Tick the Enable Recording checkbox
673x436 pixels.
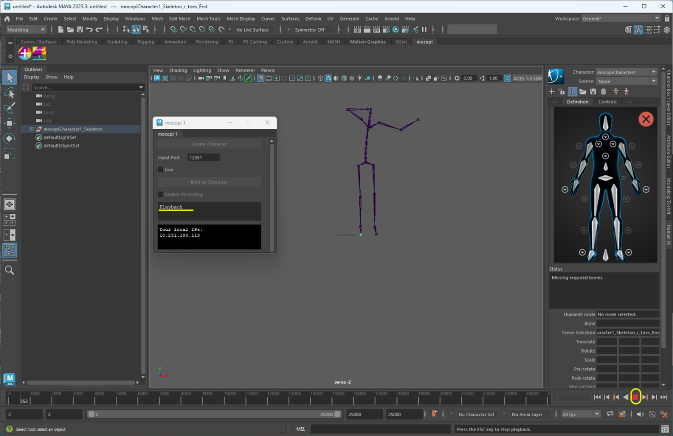(161, 194)
